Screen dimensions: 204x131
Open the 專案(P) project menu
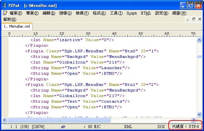[x=32, y=13]
